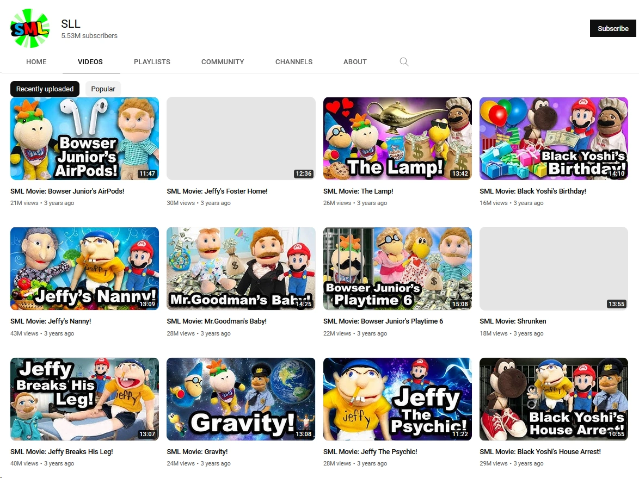Click the 13:55 duration badge
Viewport: 639px width, 478px height.
click(616, 304)
